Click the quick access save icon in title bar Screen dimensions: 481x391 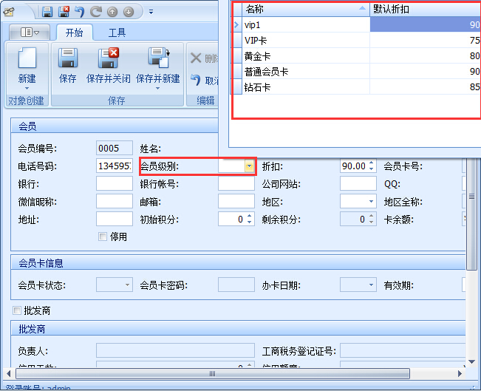pos(47,12)
